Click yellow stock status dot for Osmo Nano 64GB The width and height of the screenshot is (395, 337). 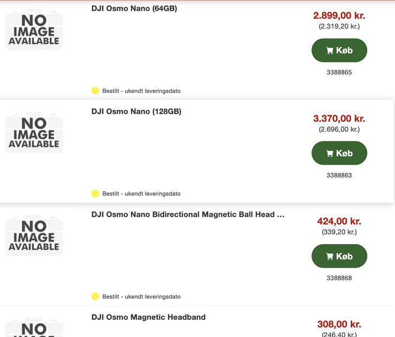tap(95, 91)
